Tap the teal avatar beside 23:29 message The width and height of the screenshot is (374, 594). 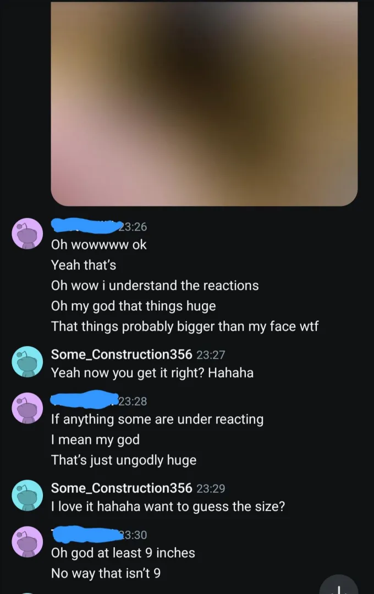pyautogui.click(x=28, y=495)
